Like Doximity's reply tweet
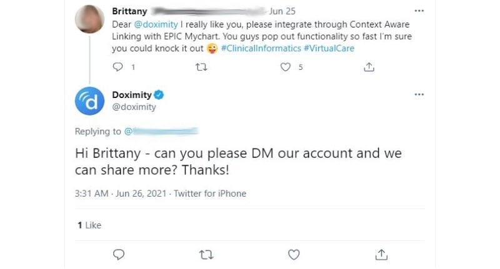500x269 pixels. [294, 255]
